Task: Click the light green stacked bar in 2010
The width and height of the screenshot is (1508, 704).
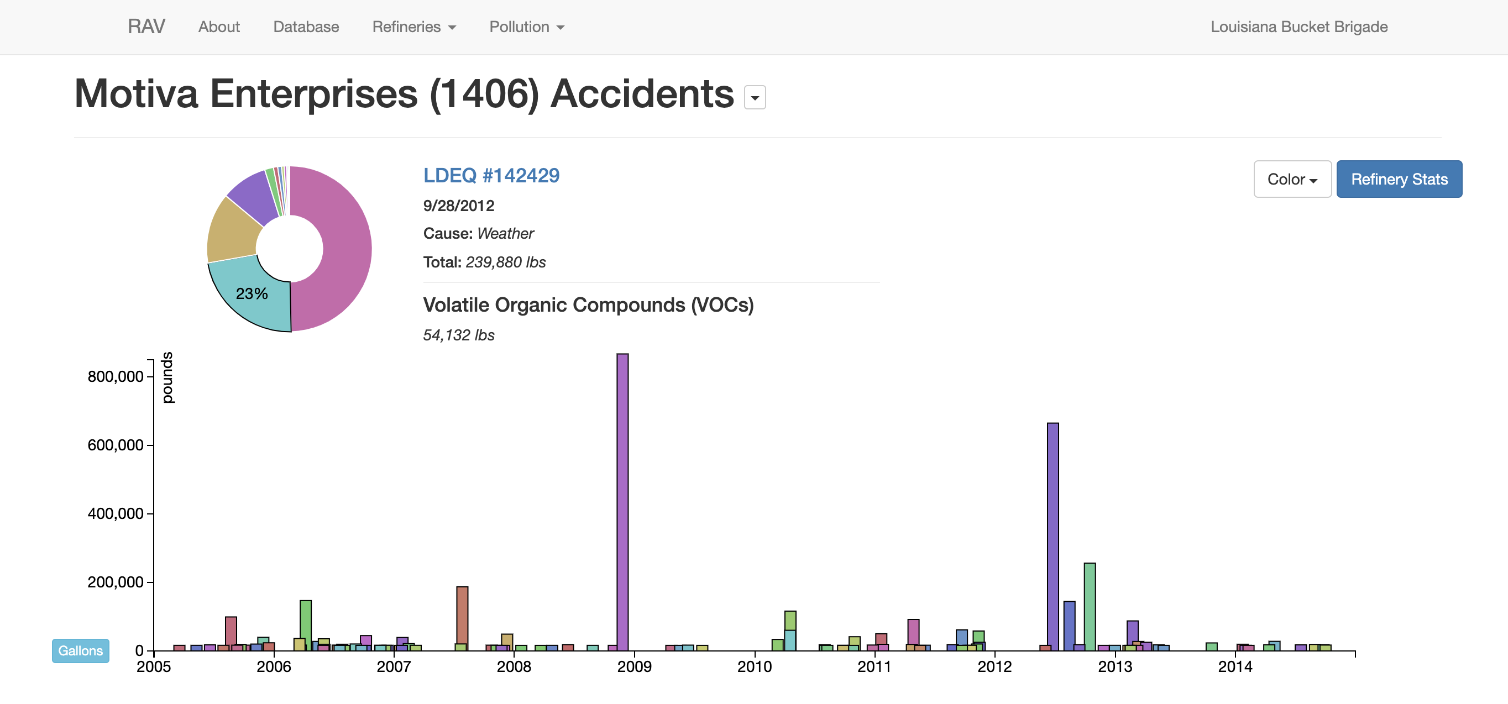Action: click(x=790, y=621)
